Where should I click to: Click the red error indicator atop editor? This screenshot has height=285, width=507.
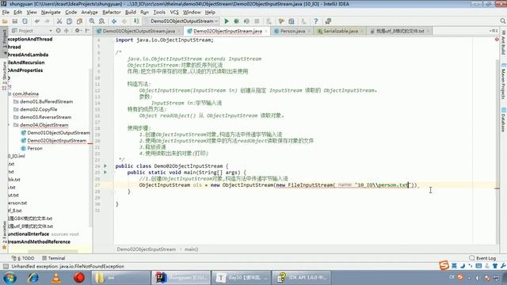coord(497,40)
